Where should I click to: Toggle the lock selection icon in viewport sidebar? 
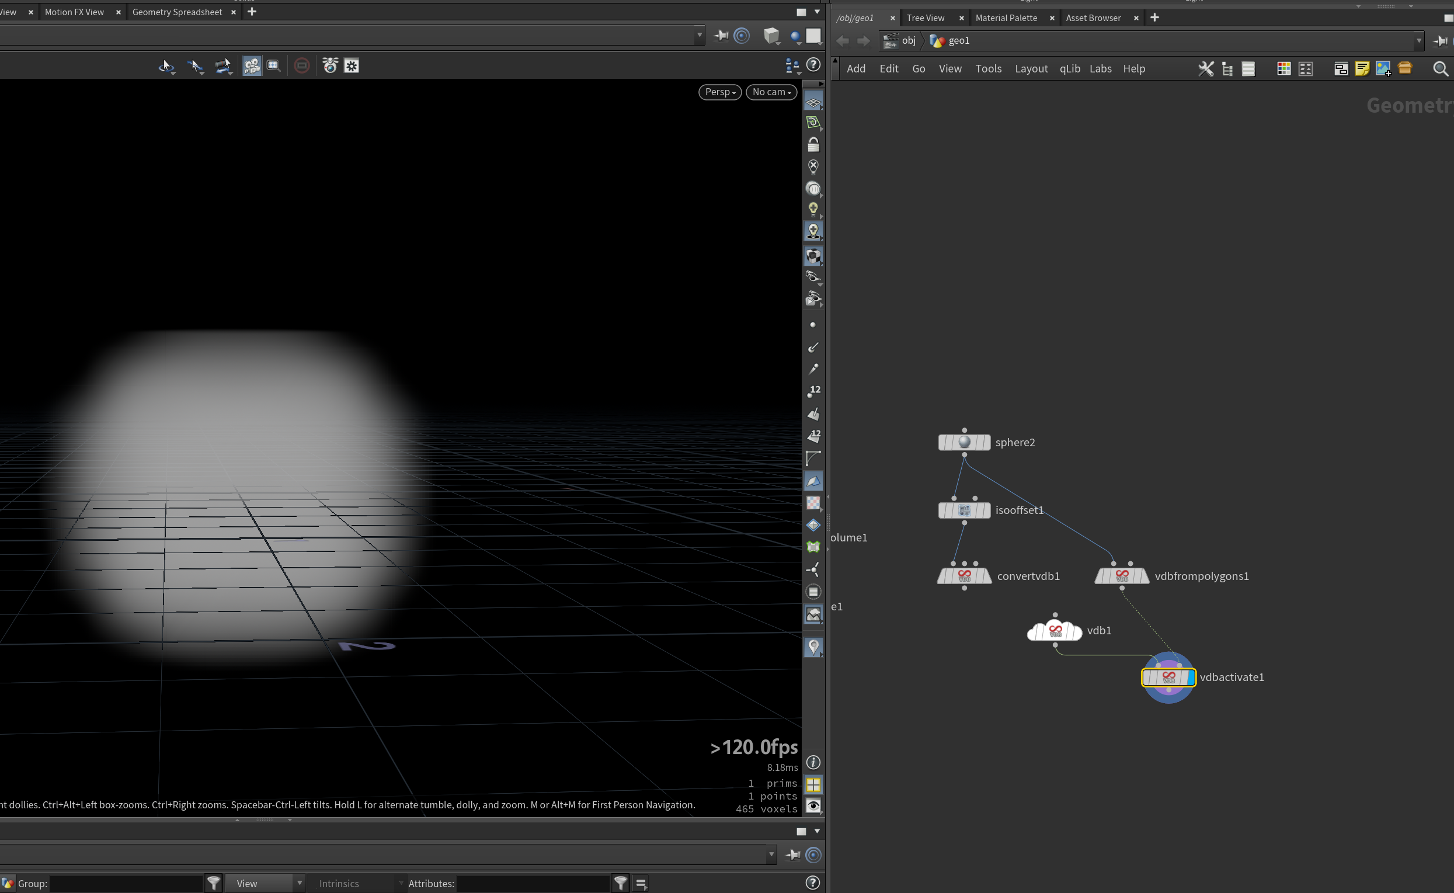pos(813,145)
